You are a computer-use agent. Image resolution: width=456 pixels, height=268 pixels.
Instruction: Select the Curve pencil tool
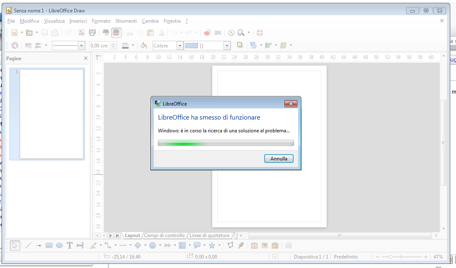click(93, 246)
